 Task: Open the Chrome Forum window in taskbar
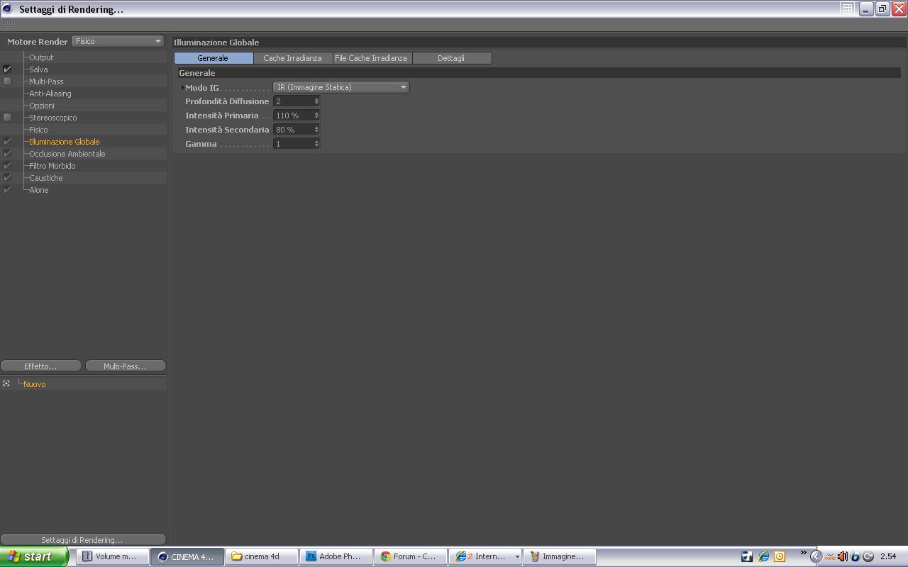(411, 556)
